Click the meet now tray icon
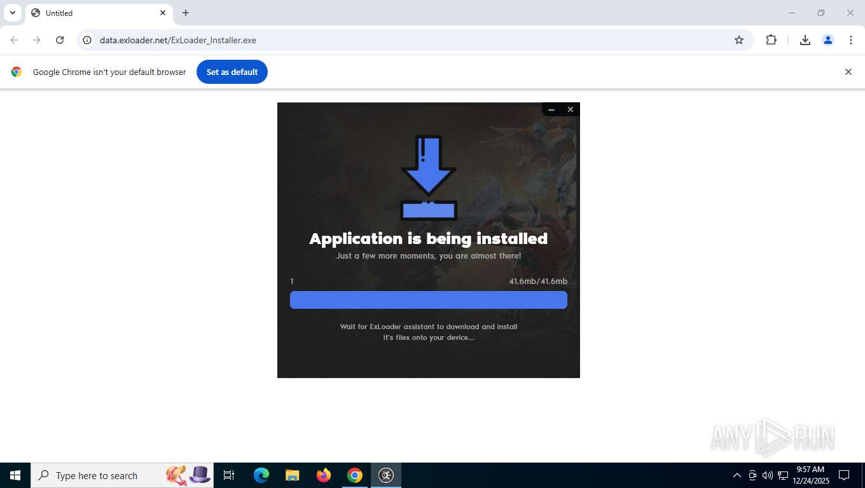 (x=752, y=475)
